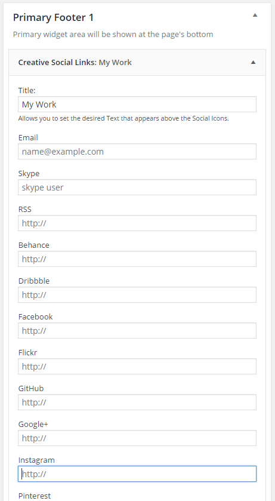The height and width of the screenshot is (501, 275).
Task: Click the active Instagram URL field
Action: (x=137, y=474)
